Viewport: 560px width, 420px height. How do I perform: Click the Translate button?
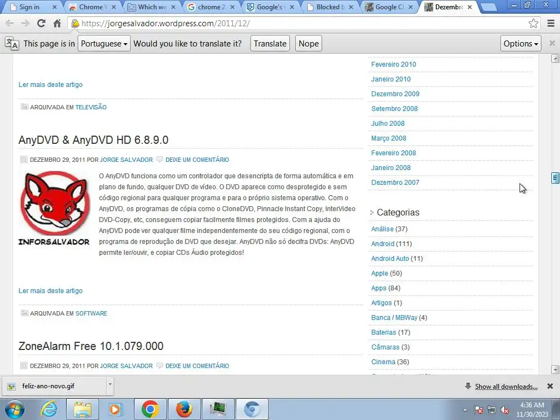point(270,43)
